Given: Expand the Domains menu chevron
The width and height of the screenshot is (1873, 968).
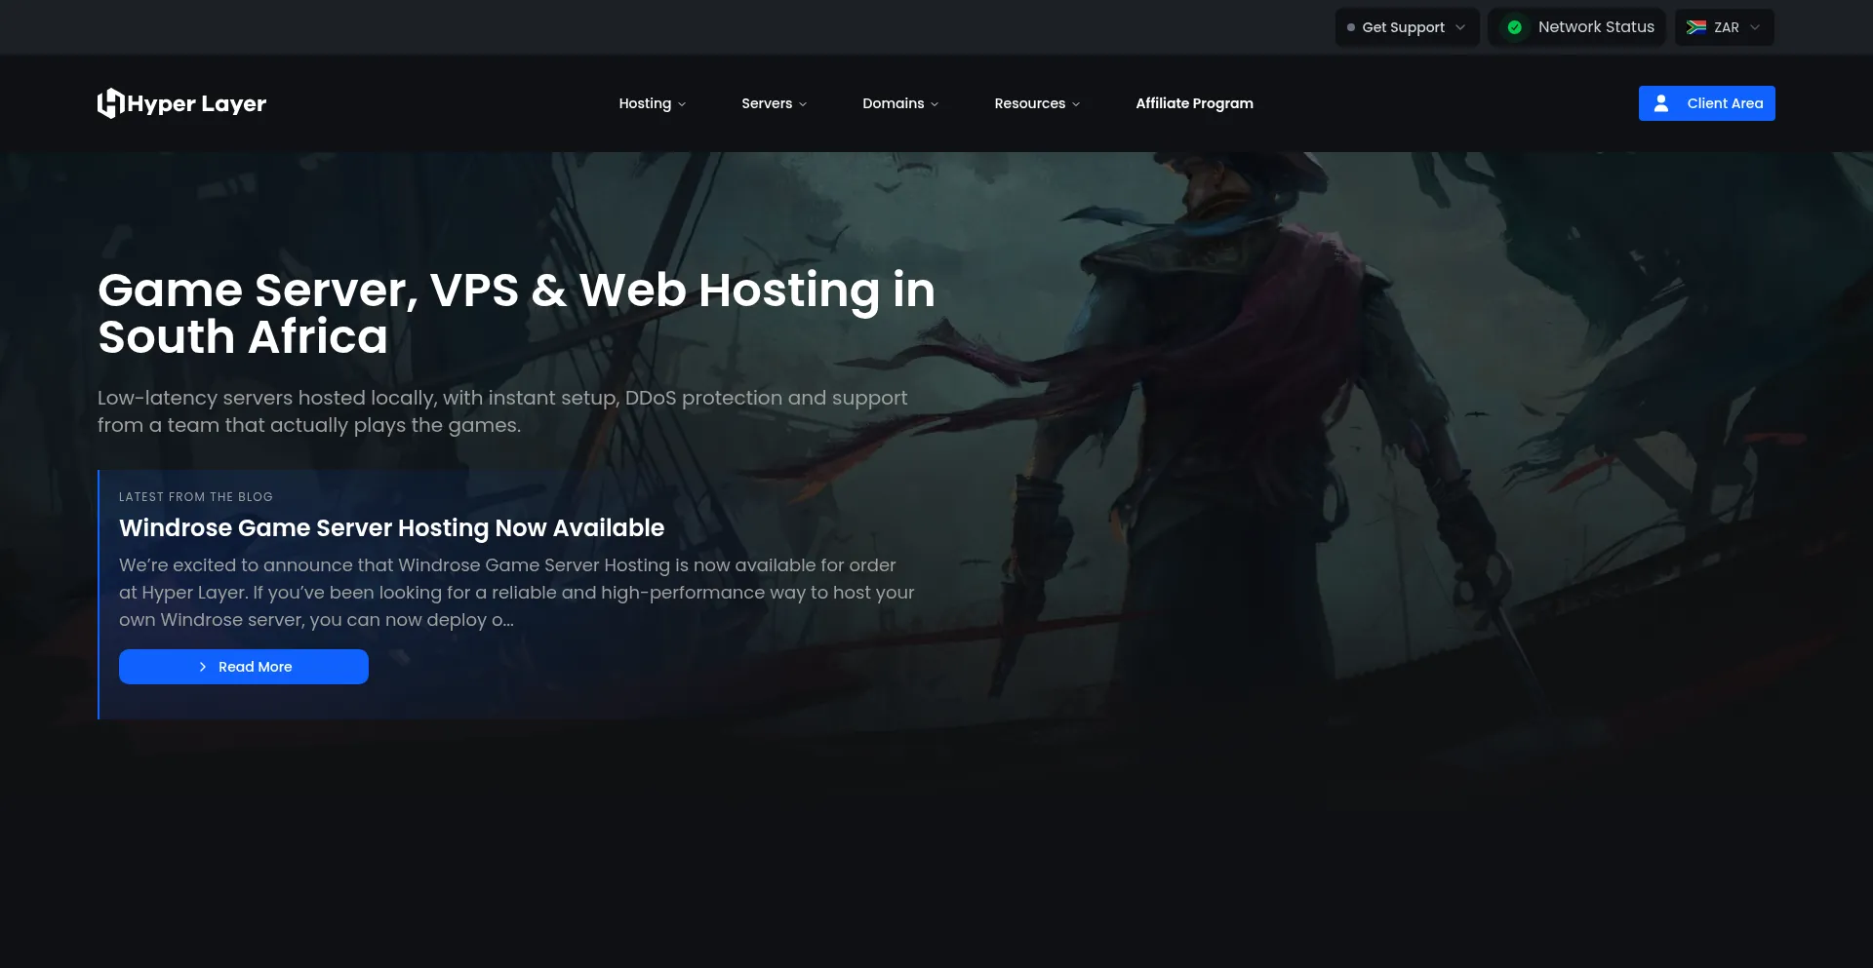Looking at the screenshot, I should click(935, 104).
